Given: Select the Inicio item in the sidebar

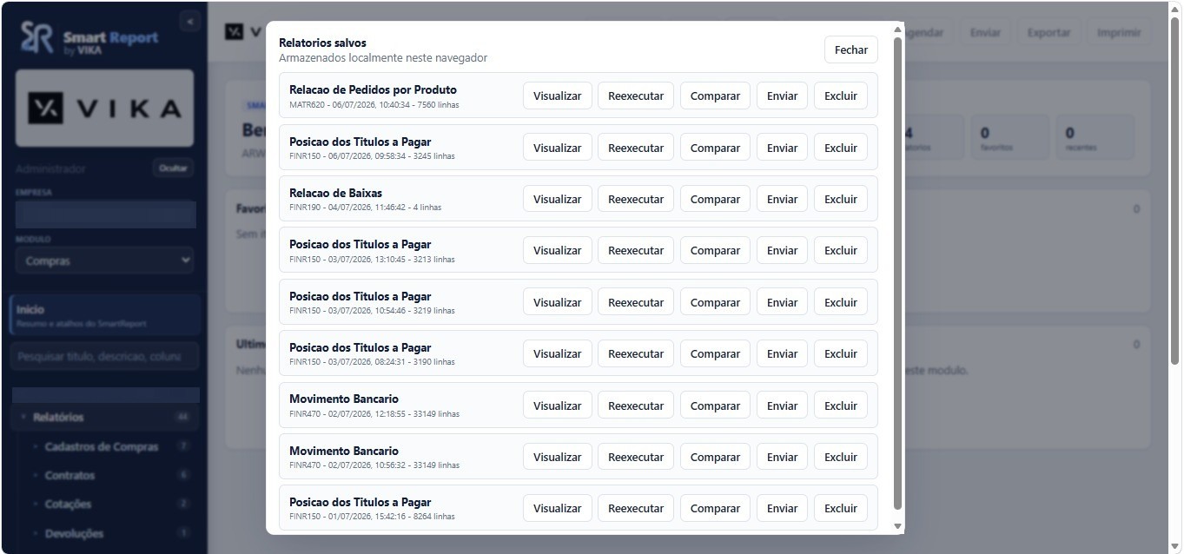Looking at the screenshot, I should point(105,315).
